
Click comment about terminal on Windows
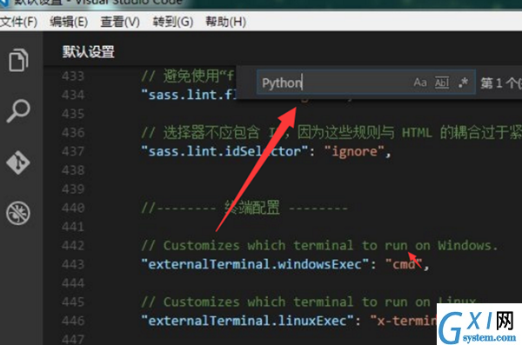319,246
